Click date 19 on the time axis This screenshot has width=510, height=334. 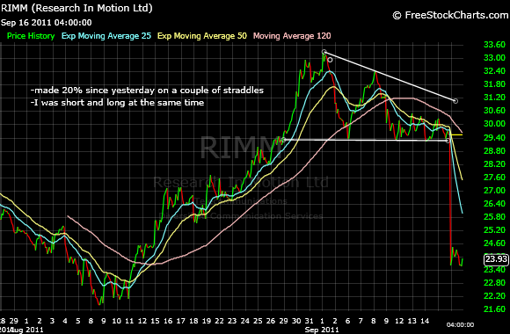click(207, 321)
